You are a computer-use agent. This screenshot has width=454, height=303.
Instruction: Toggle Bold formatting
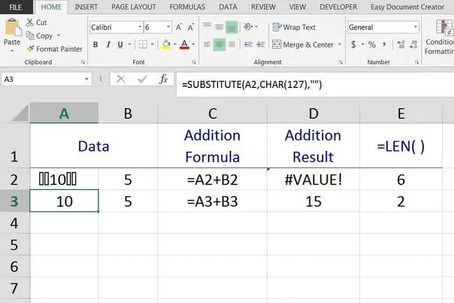pos(95,45)
